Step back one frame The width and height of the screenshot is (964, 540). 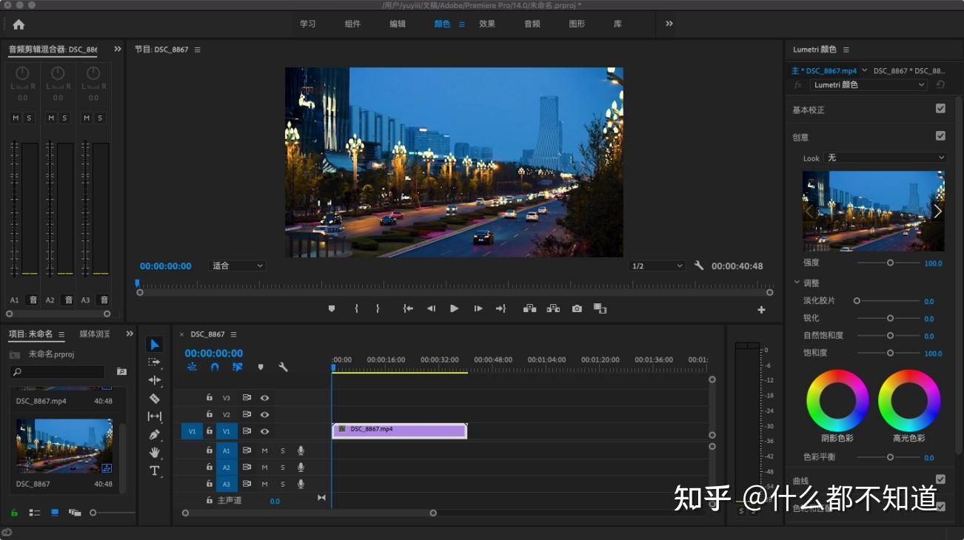point(431,308)
